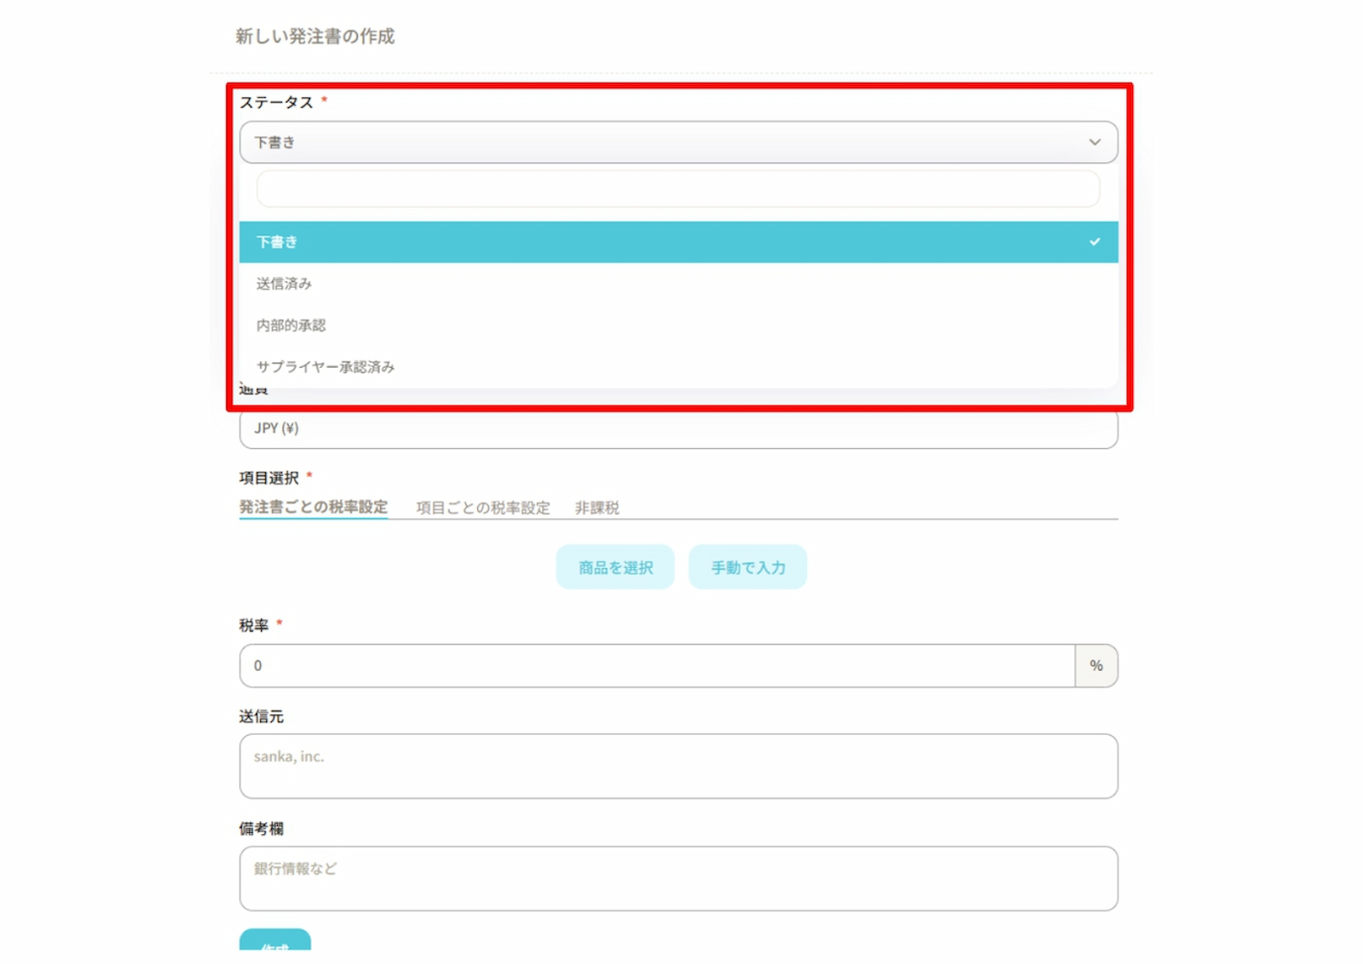Switch to 項目ごとの税率設定 tab
The image size is (1363, 964).
click(x=483, y=508)
